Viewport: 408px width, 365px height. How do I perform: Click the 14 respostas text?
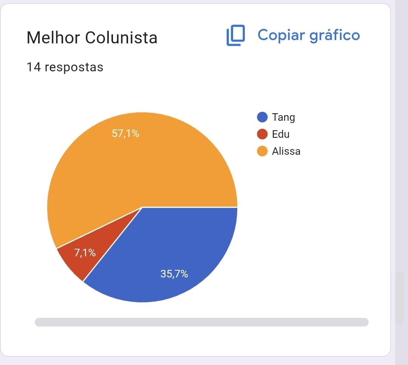tap(65, 67)
